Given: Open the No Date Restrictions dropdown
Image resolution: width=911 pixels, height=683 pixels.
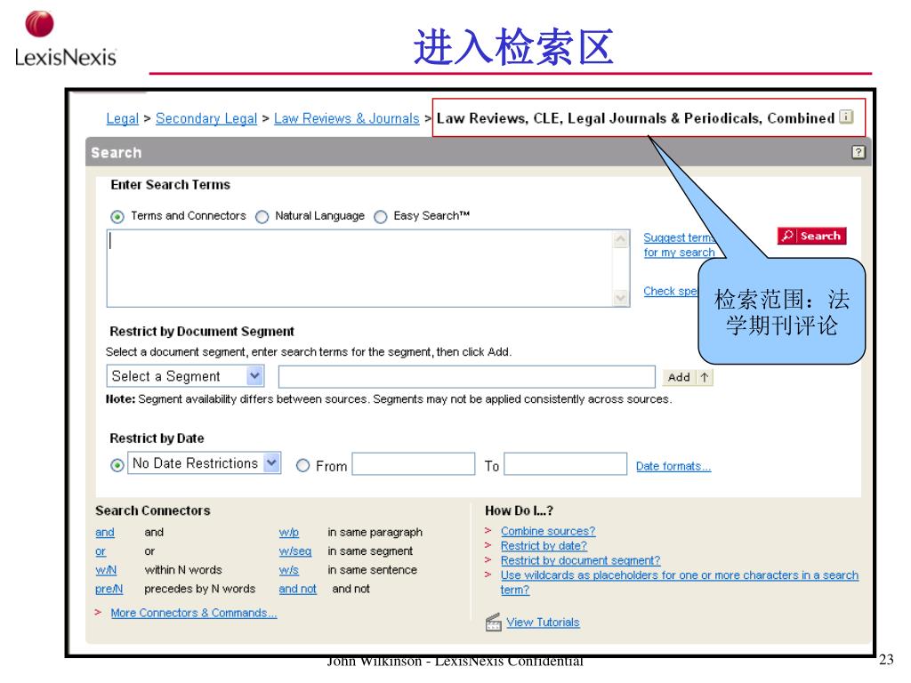Looking at the screenshot, I should (x=205, y=462).
